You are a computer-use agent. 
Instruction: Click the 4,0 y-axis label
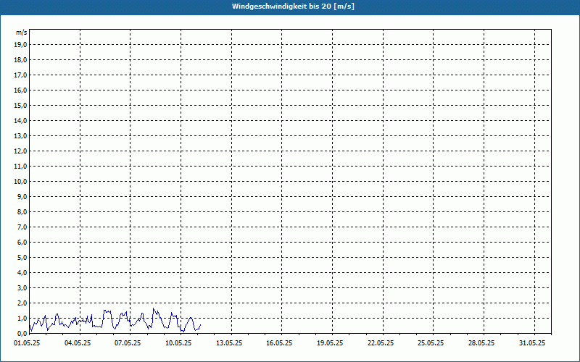(22, 273)
